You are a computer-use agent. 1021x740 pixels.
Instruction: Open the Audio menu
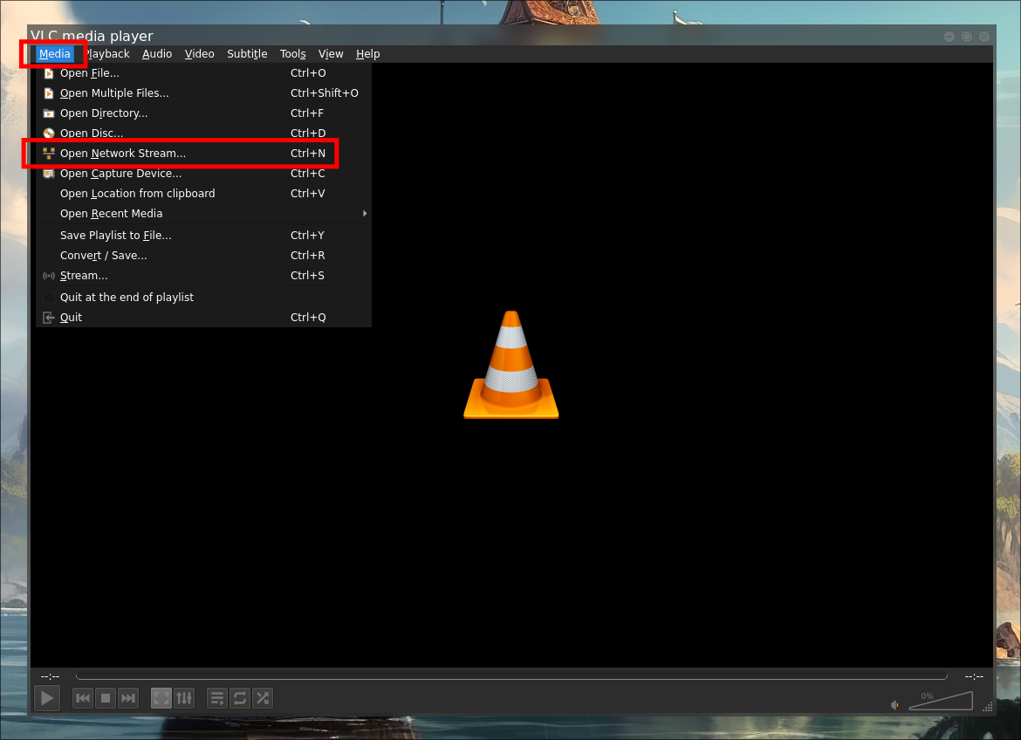[x=157, y=54]
